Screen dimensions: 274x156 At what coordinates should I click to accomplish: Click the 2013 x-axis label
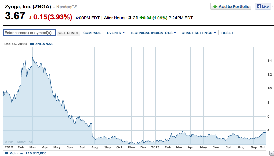155,147
